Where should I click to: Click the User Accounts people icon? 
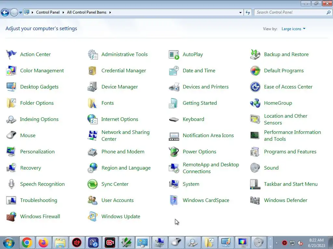[x=93, y=200]
